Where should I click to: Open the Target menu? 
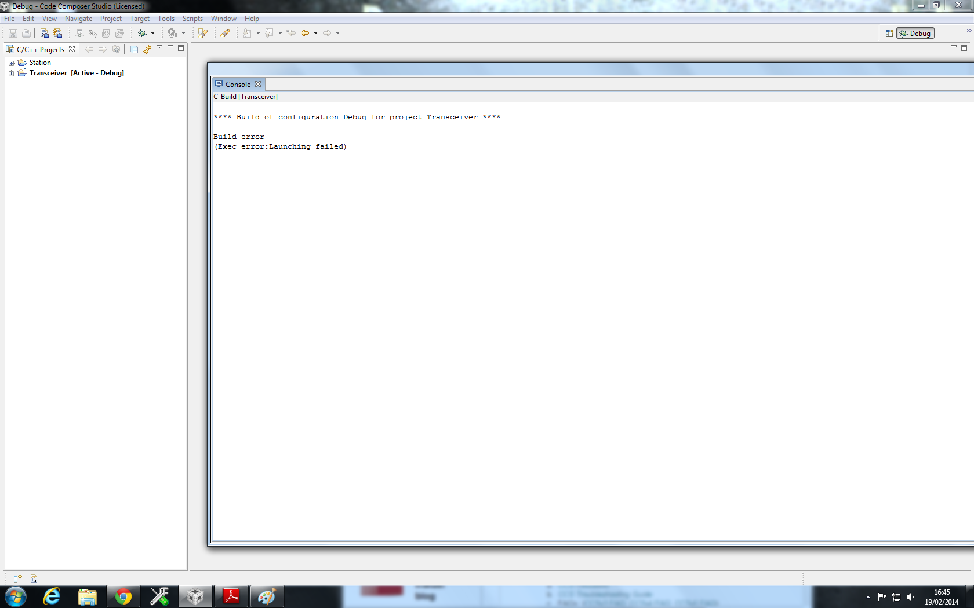click(140, 19)
